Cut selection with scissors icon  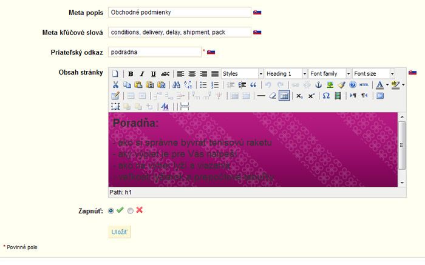click(115, 85)
